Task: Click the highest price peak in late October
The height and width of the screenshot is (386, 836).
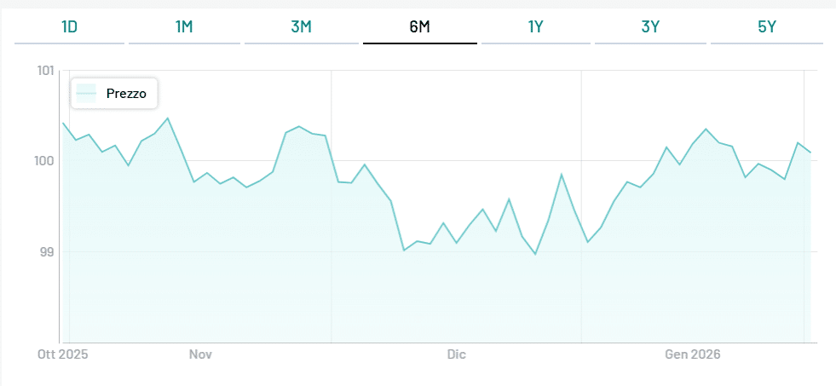Action: pyautogui.click(x=167, y=118)
